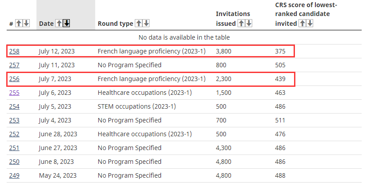Open round 254 link

14,106
